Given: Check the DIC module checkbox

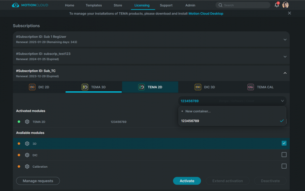Looking at the screenshot, I should coord(284,155).
